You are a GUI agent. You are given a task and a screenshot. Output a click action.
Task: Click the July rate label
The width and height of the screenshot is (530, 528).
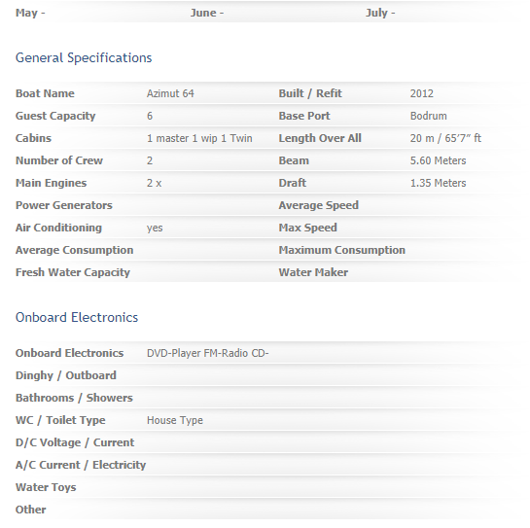point(380,13)
